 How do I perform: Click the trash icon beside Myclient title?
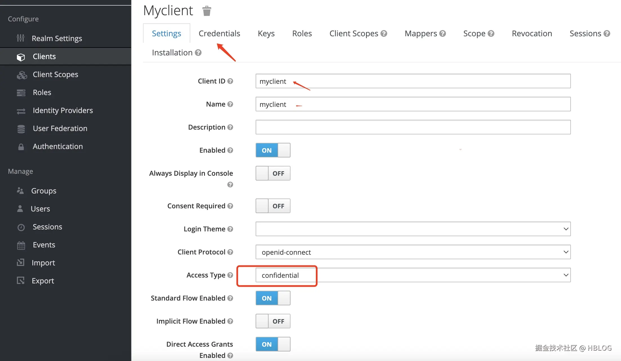pyautogui.click(x=207, y=11)
